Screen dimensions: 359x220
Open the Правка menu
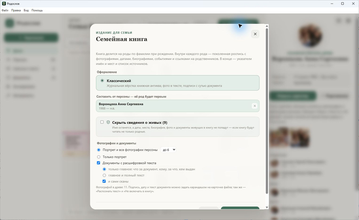(16, 10)
